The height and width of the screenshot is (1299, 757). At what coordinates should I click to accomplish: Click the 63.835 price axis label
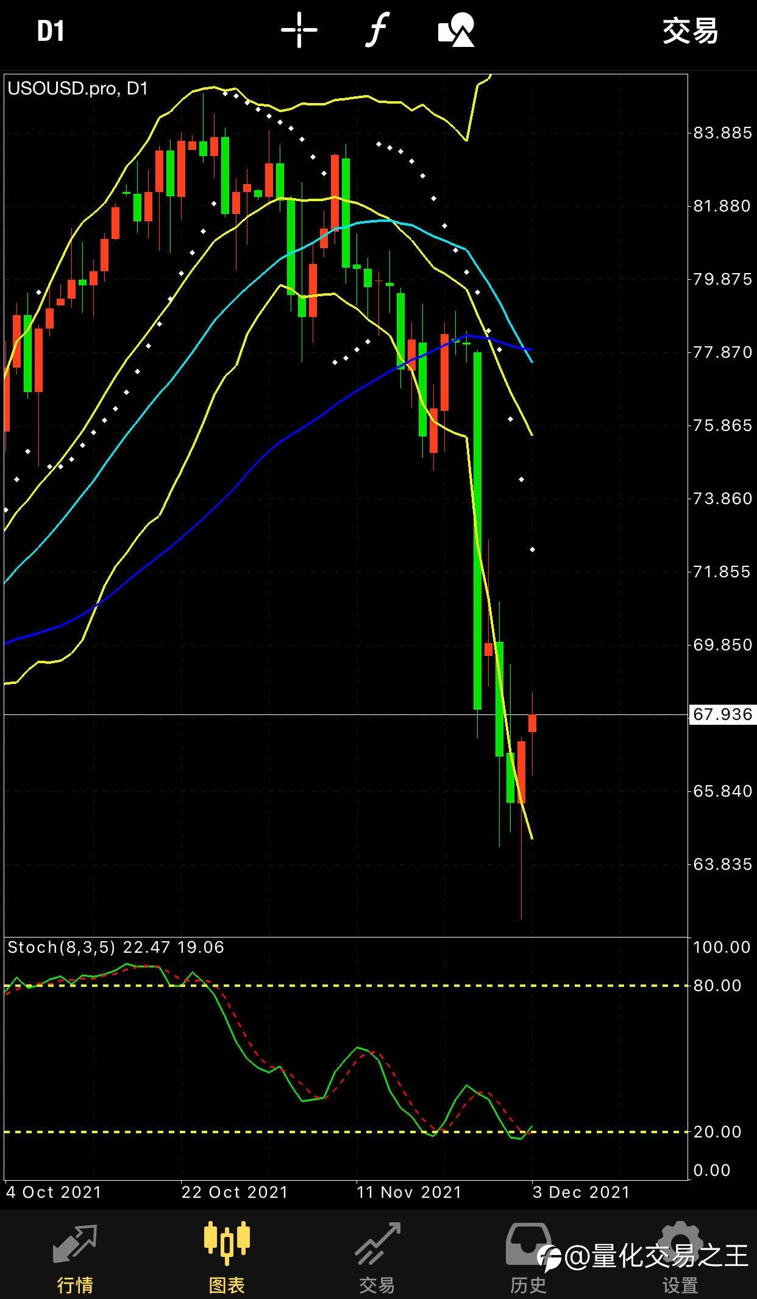coord(723,864)
